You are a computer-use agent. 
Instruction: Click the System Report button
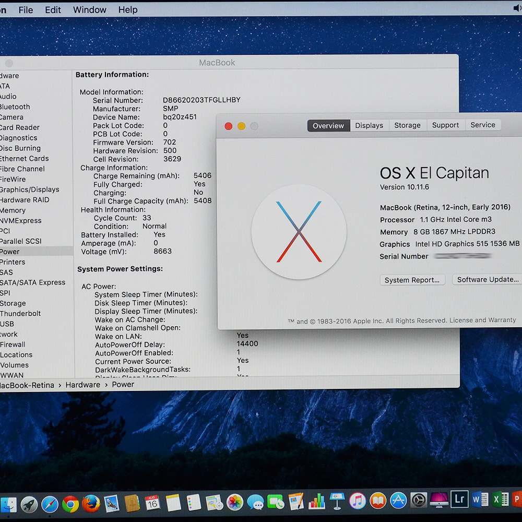click(412, 280)
